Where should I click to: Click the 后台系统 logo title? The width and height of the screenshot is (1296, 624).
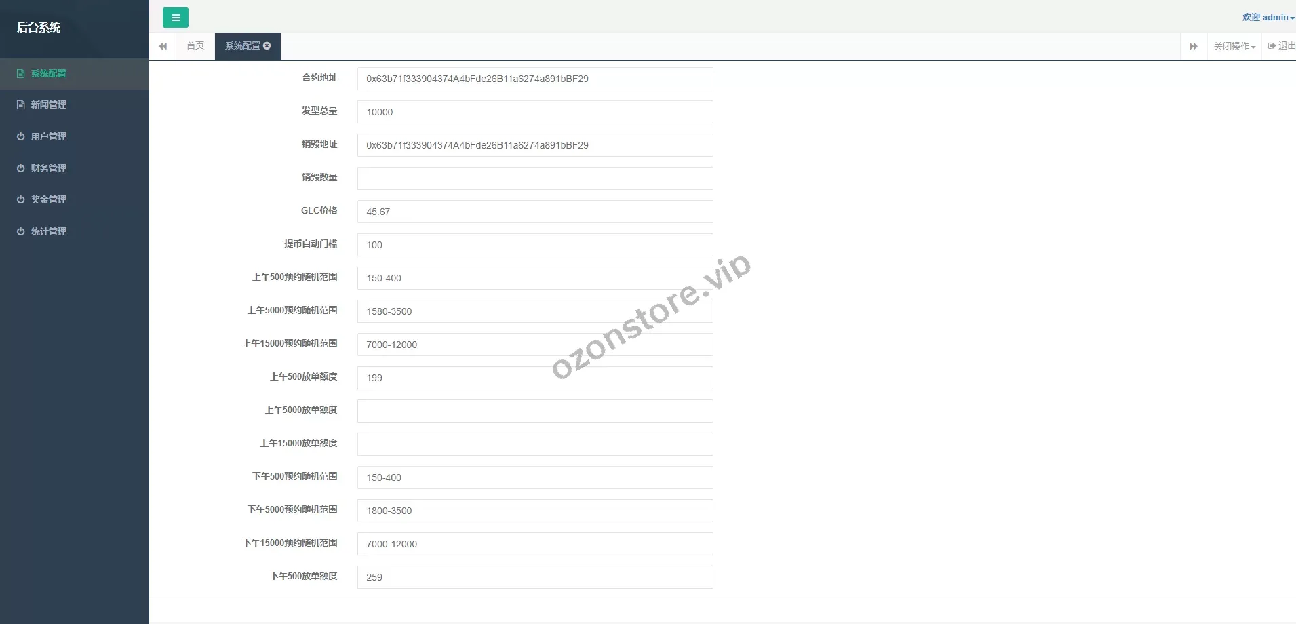(x=39, y=27)
